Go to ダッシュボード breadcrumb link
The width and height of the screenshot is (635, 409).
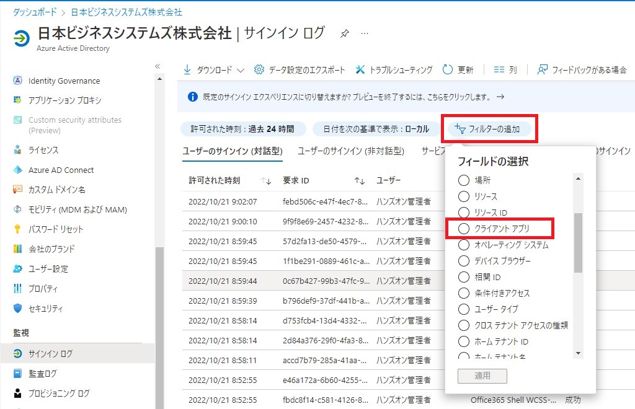point(35,12)
